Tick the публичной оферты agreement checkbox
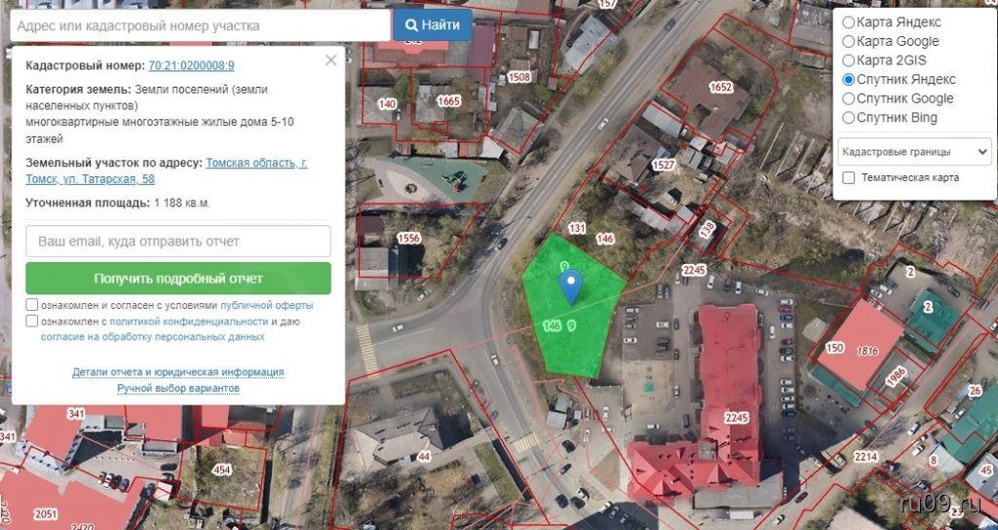Viewport: 998px width, 530px height. click(32, 305)
